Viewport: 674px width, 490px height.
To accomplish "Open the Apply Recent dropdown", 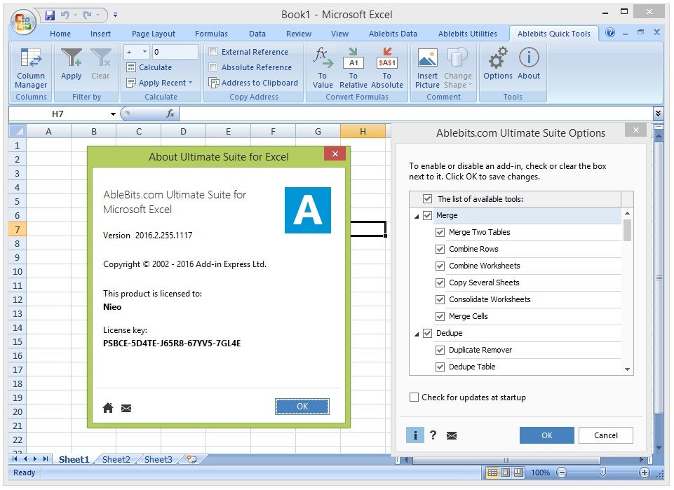I will (x=159, y=83).
